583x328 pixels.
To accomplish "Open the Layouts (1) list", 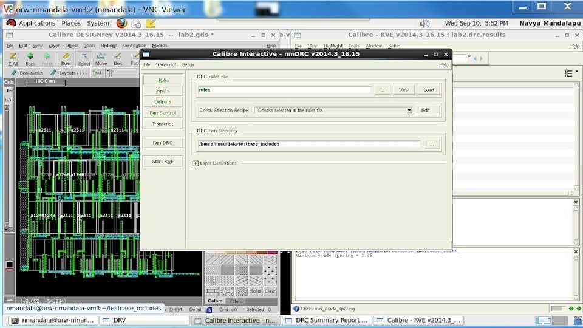I will click(67, 73).
